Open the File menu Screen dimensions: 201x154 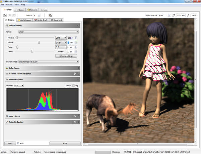click(x=2, y=5)
